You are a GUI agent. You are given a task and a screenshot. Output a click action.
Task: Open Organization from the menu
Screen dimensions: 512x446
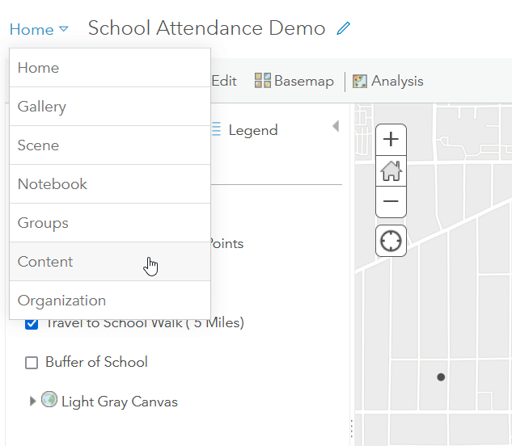click(x=61, y=301)
